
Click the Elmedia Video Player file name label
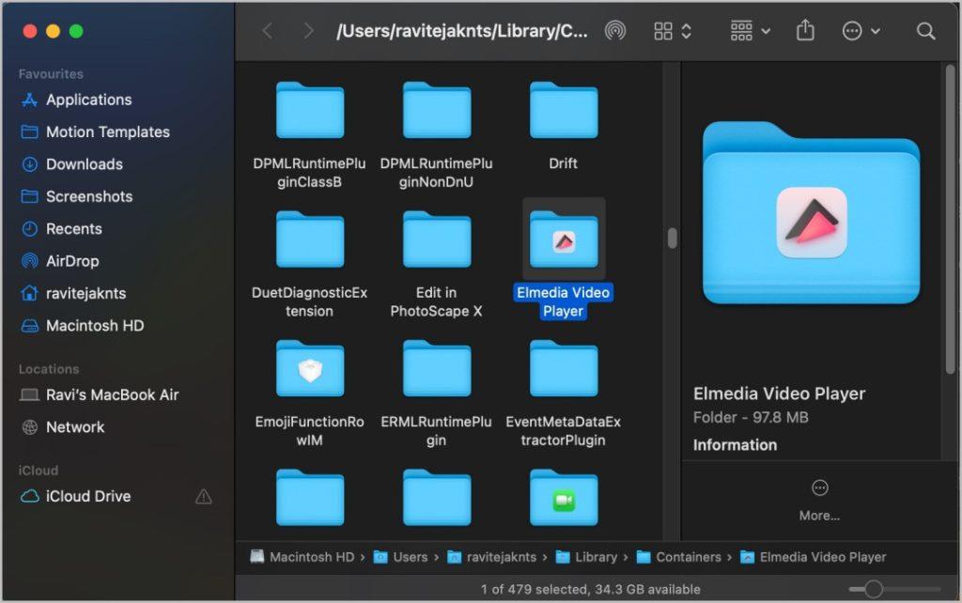point(564,301)
